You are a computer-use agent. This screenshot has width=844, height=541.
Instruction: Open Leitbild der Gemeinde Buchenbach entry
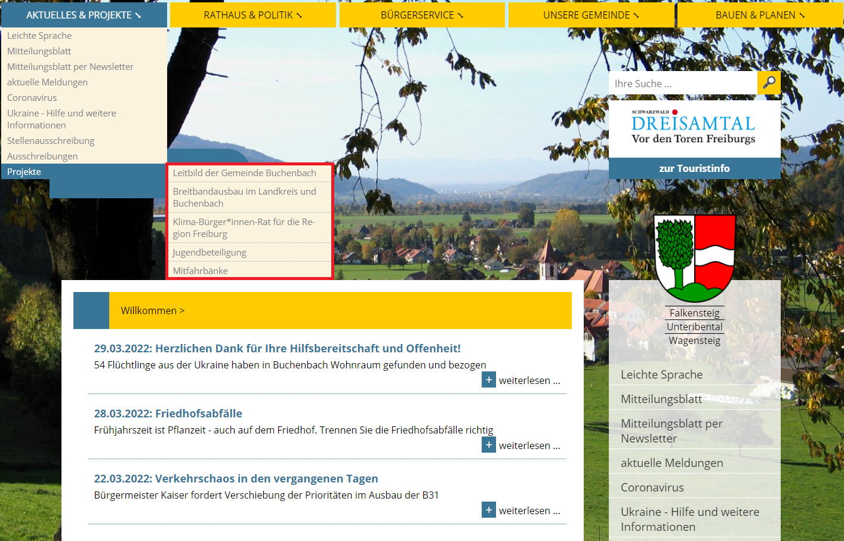pyautogui.click(x=245, y=173)
